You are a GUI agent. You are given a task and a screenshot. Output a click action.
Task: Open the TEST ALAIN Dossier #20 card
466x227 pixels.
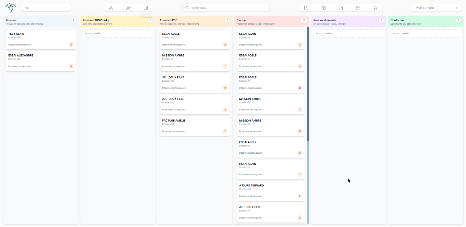tap(41, 40)
